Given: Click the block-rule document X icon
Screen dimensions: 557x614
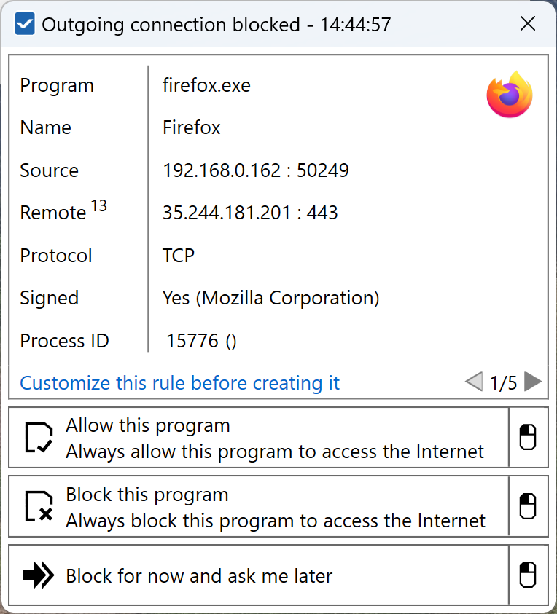Looking at the screenshot, I should point(39,506).
